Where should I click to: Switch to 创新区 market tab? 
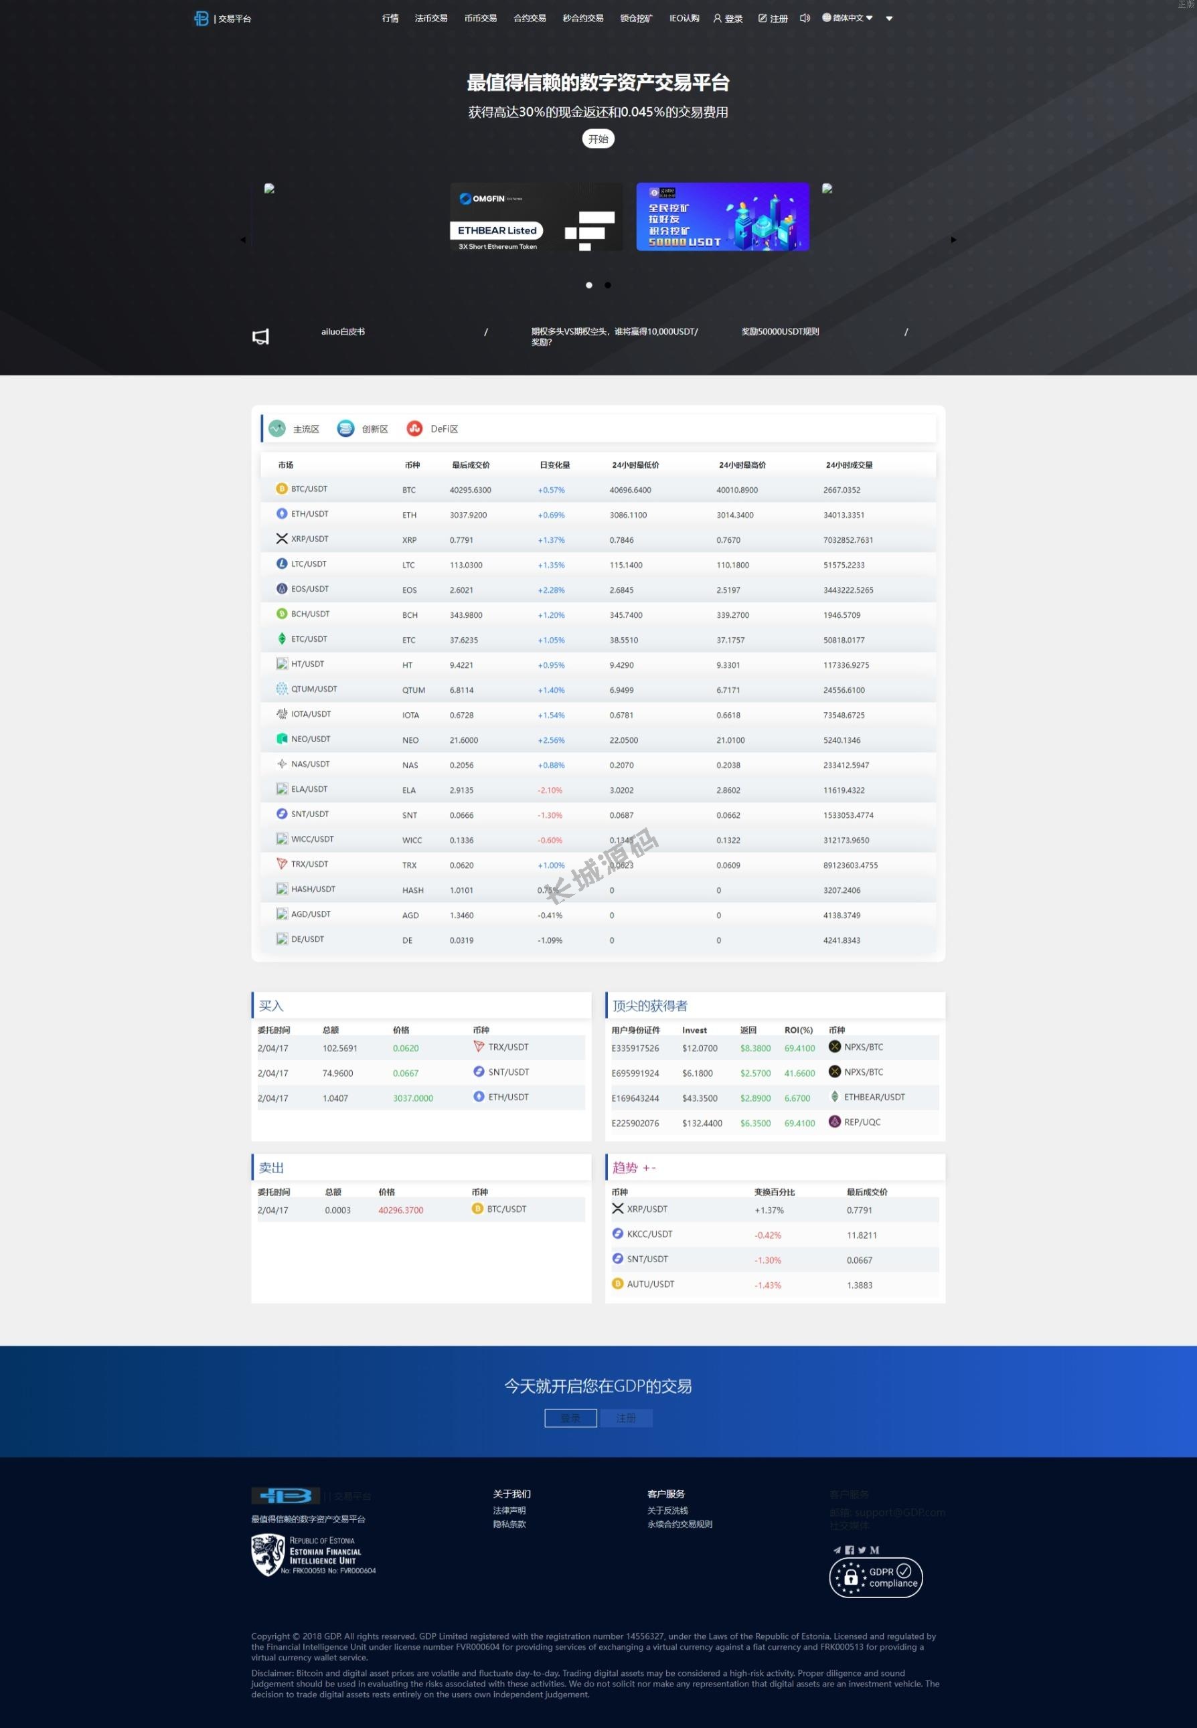pyautogui.click(x=363, y=429)
